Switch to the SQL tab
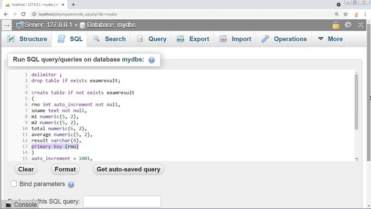Screen dimensions: 371x209 point(70,39)
